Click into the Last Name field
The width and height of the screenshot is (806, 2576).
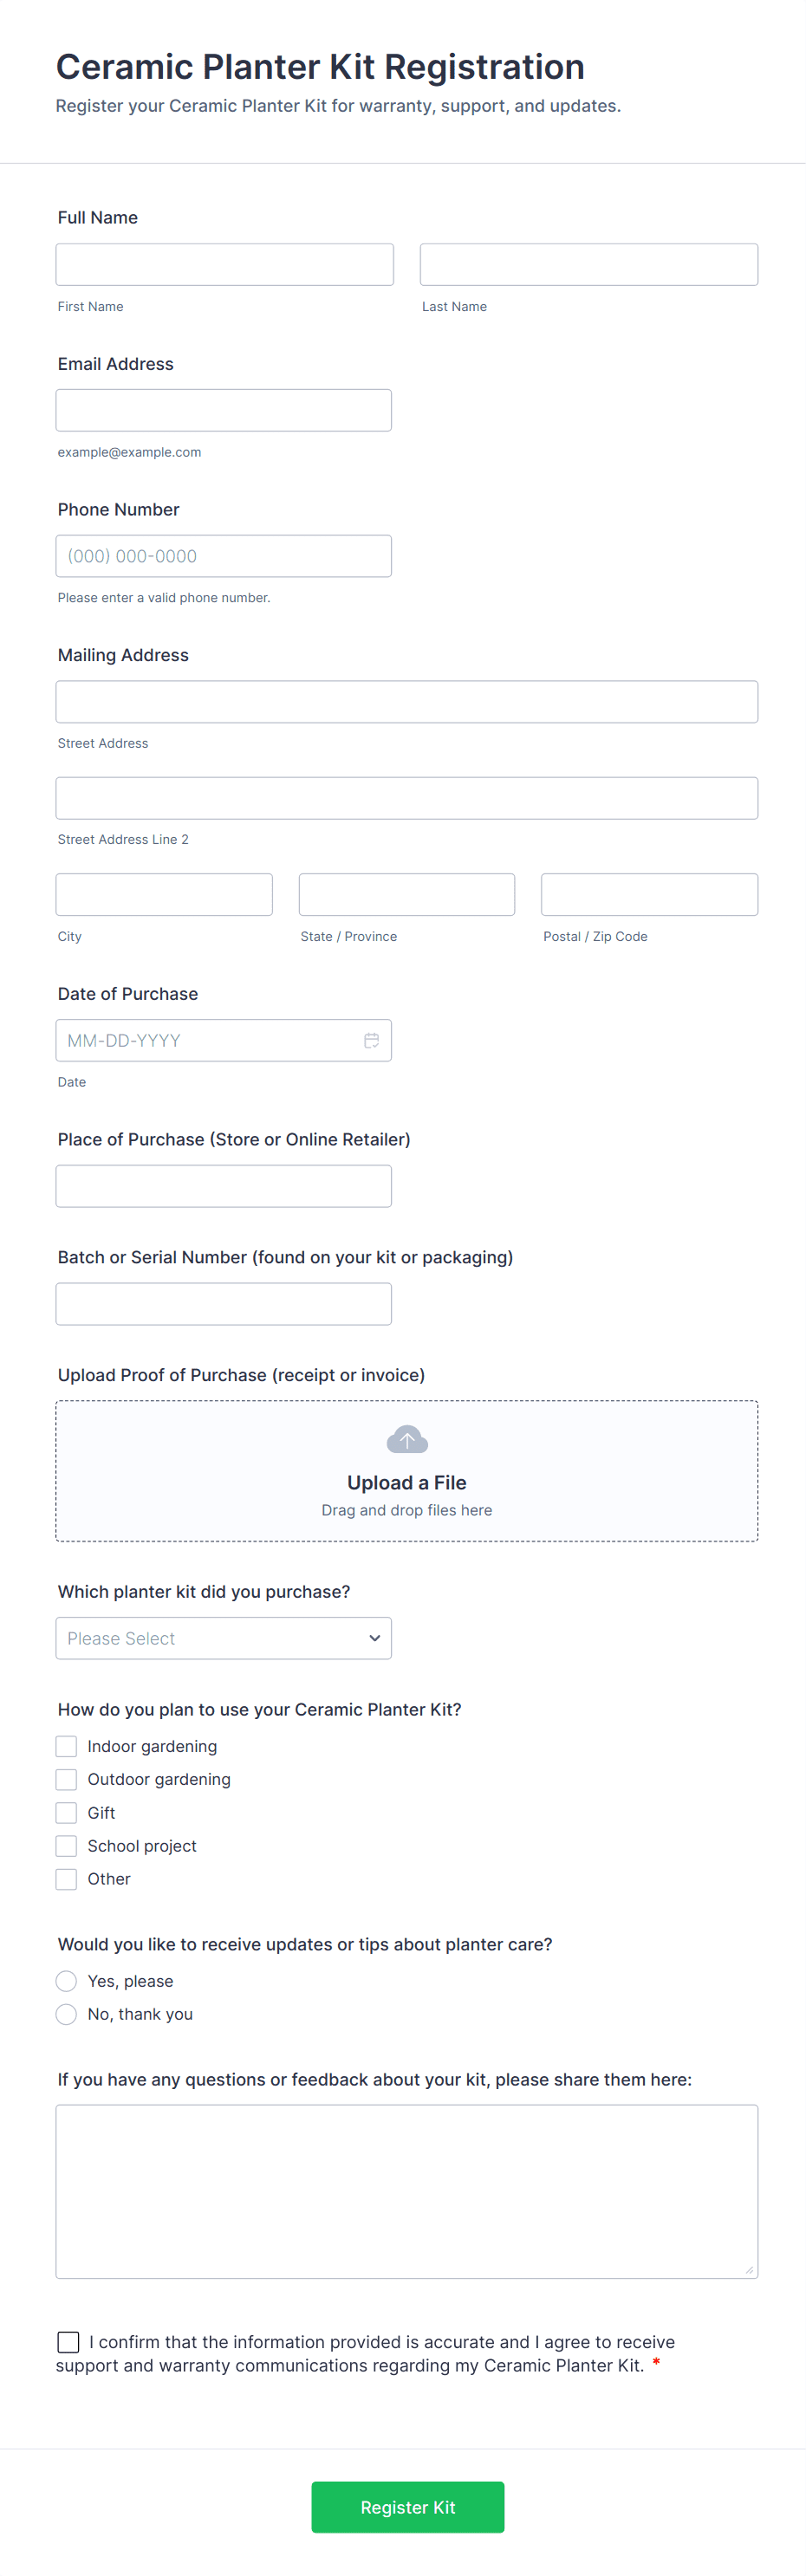tap(588, 265)
